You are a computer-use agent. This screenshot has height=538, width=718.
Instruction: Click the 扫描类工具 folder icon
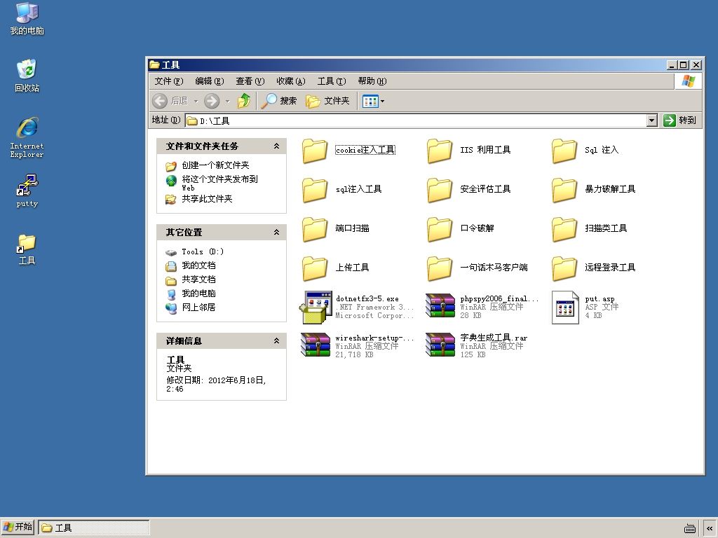click(564, 229)
